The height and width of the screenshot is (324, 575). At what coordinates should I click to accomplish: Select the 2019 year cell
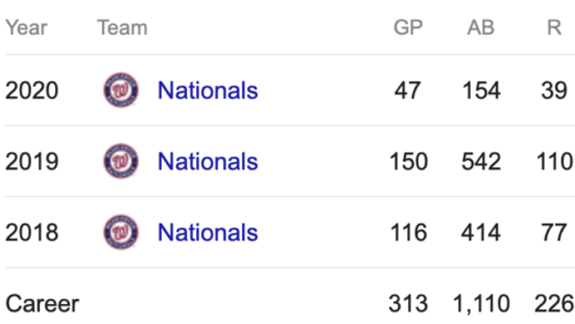click(x=32, y=161)
